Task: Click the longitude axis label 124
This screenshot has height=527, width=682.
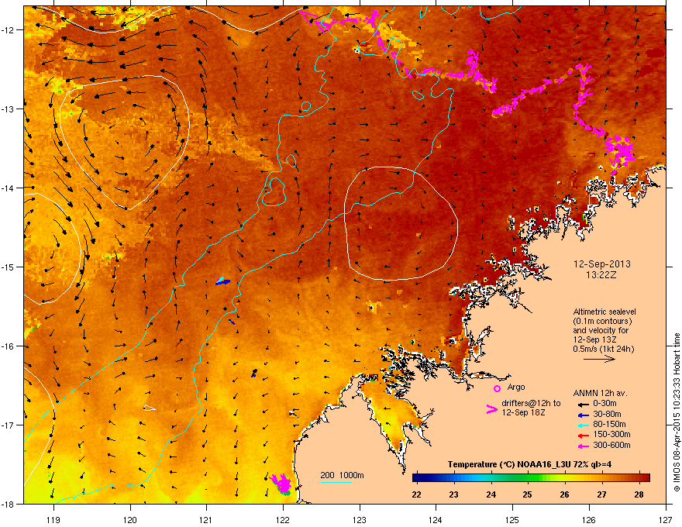Action: coord(436,519)
